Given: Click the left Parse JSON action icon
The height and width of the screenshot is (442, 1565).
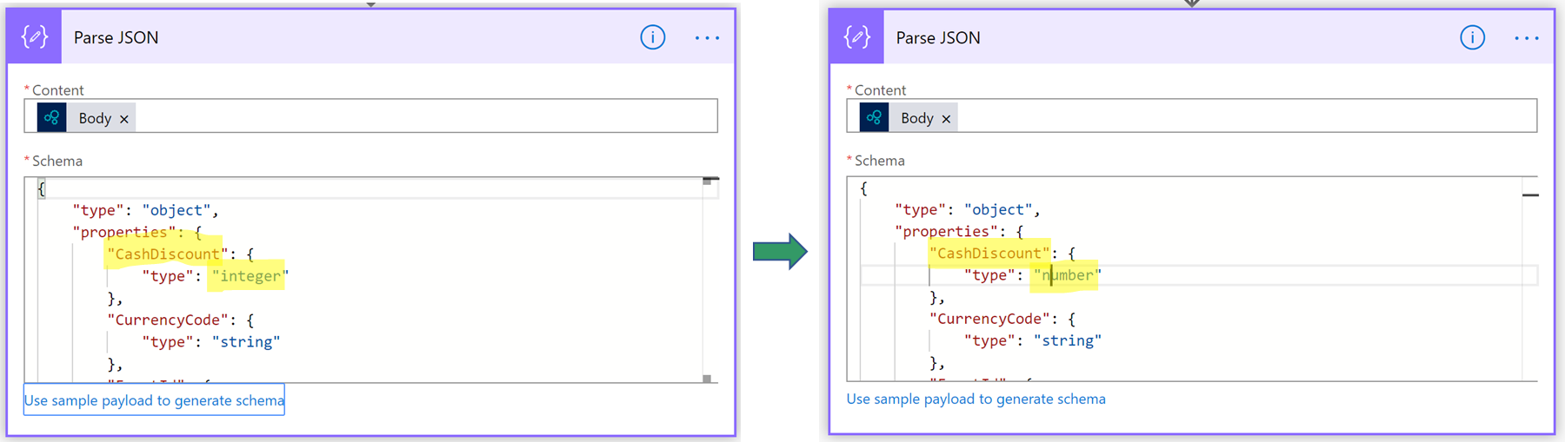Looking at the screenshot, I should (35, 37).
